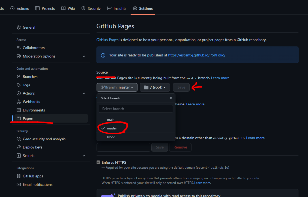Open Webhooks settings

[51, 102]
